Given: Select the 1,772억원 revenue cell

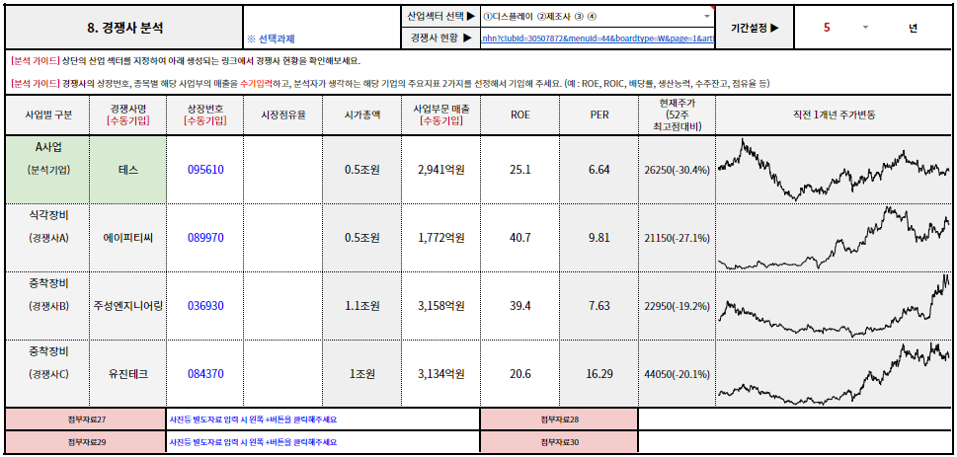Looking at the screenshot, I should 440,238.
